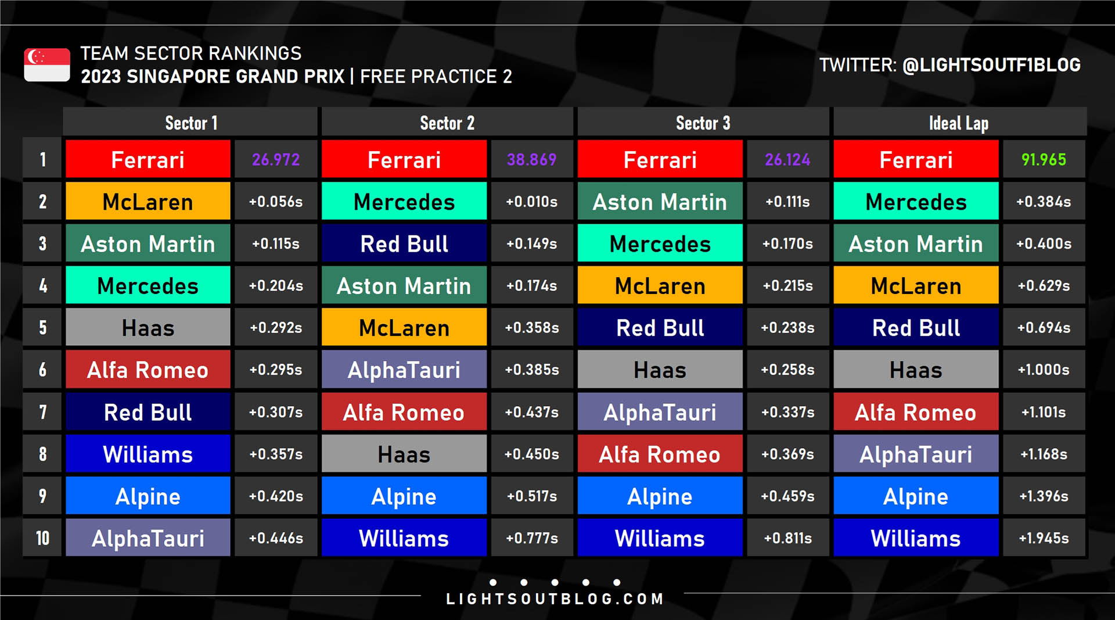Screen dimensions: 1115x620
Task: Click Ferrari's 91.965 ideal lap time
Action: [1044, 159]
